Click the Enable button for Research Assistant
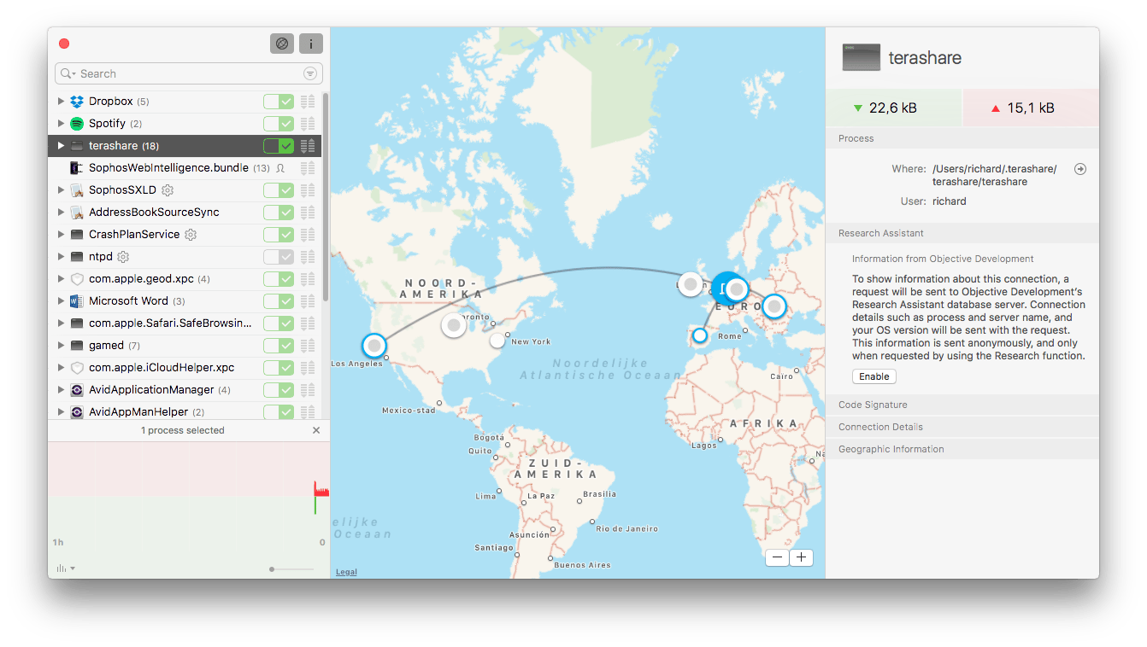 point(873,376)
